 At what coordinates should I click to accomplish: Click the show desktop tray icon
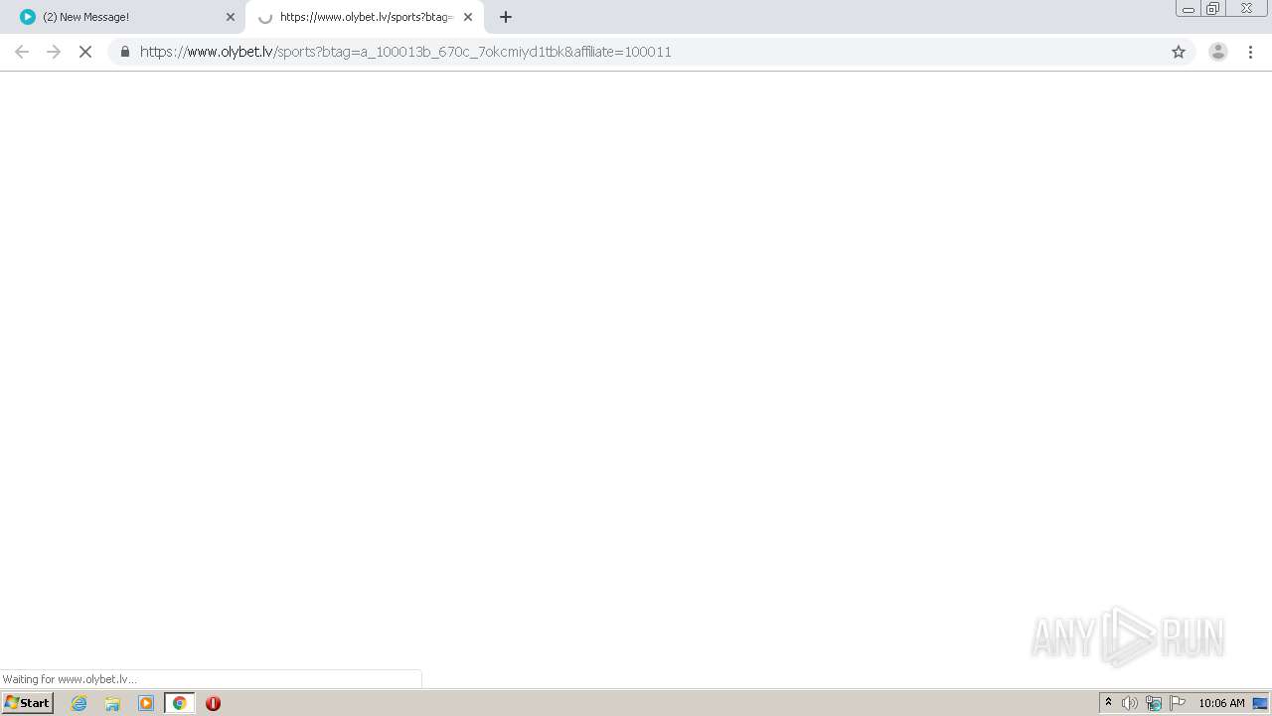click(1260, 703)
